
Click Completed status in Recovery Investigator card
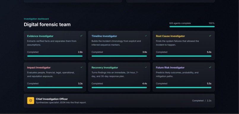pos(97,84)
